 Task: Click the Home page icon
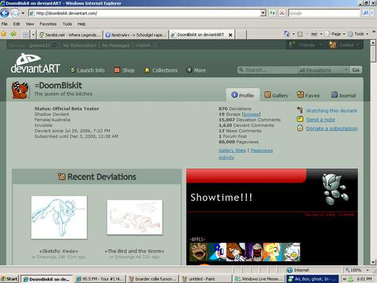tap(287, 34)
